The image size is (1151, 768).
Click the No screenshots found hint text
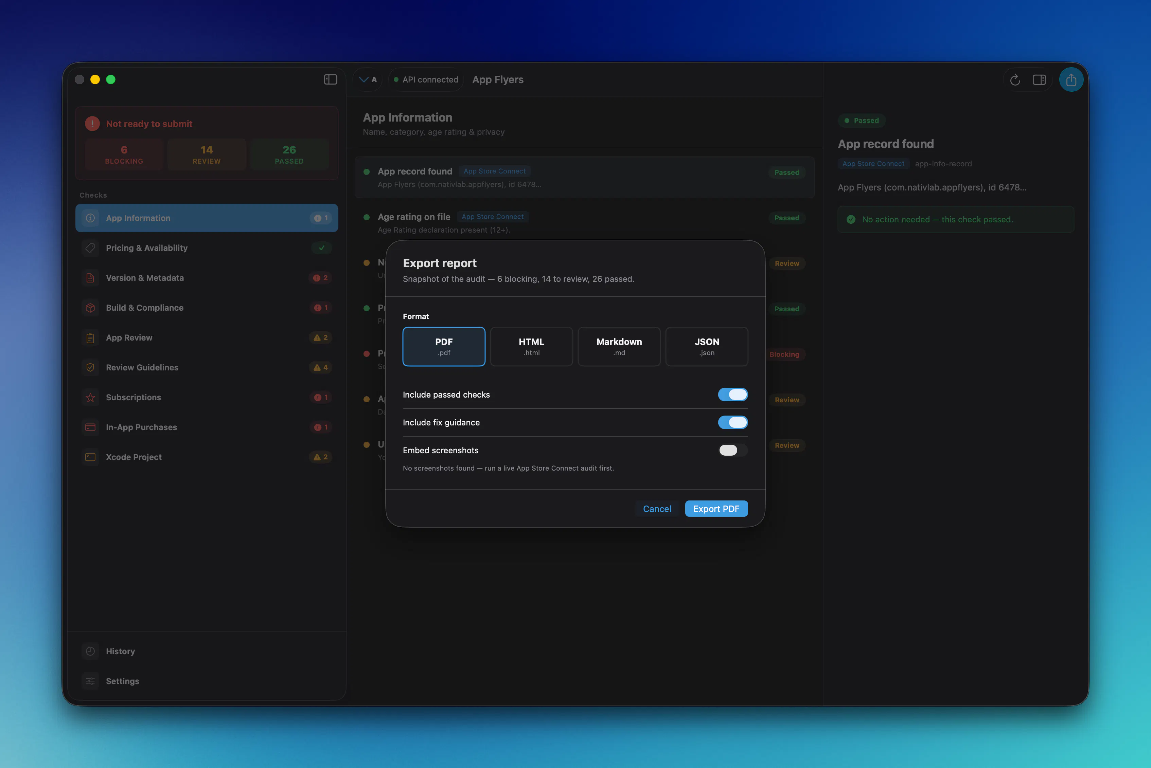tap(508, 468)
